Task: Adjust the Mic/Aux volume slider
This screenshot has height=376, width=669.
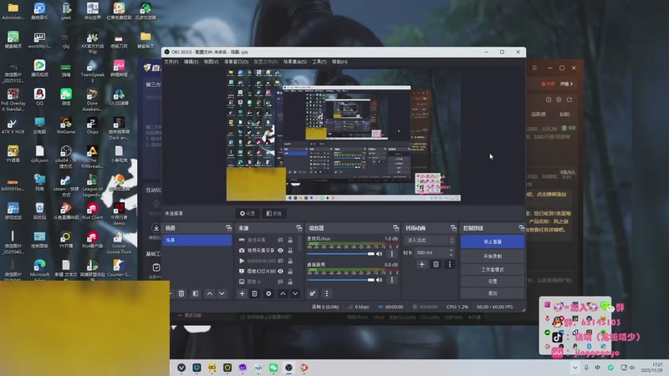Action: [341, 254]
